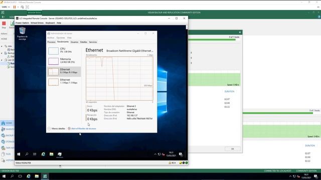Select the unhighlighted Ethernet adapter entry
The width and height of the screenshot is (321, 180).
64,81
